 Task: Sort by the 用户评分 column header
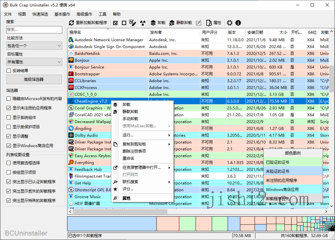pos(213,32)
